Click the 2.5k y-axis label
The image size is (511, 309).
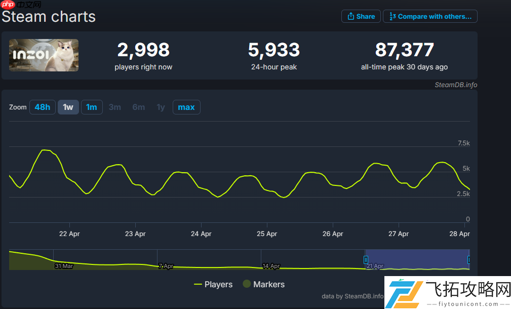tap(463, 194)
